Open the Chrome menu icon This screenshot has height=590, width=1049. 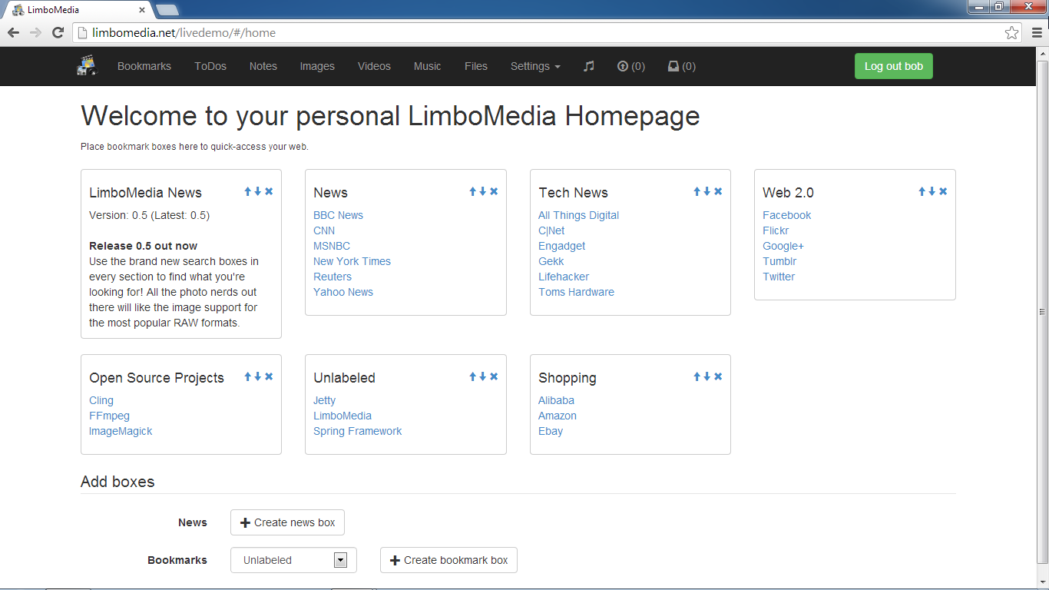(1036, 32)
